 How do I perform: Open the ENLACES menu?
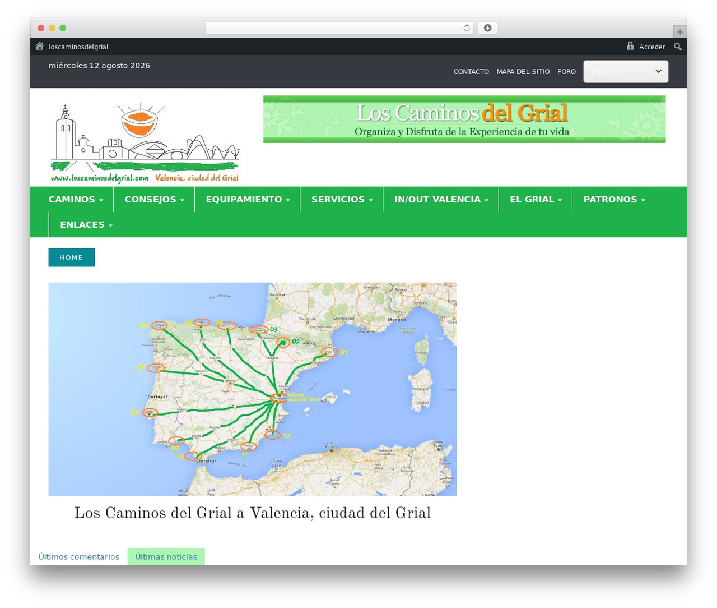pos(86,224)
